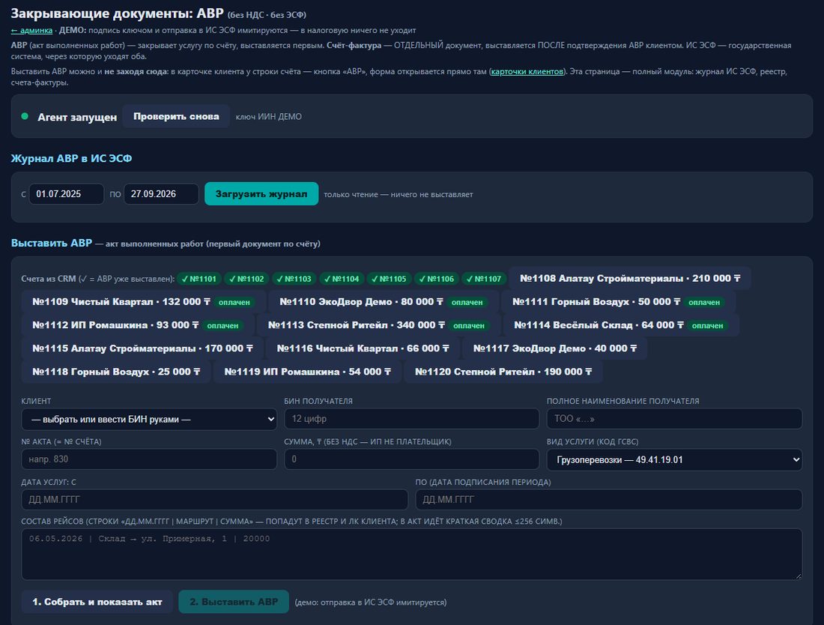Select invoice chip №1101
824x625 pixels.
tap(199, 279)
